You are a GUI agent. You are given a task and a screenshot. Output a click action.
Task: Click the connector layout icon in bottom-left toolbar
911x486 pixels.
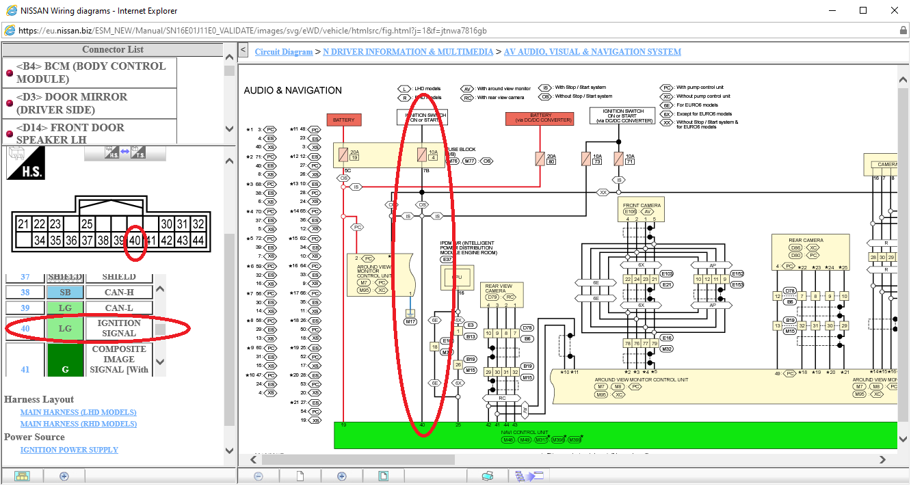tap(22, 476)
